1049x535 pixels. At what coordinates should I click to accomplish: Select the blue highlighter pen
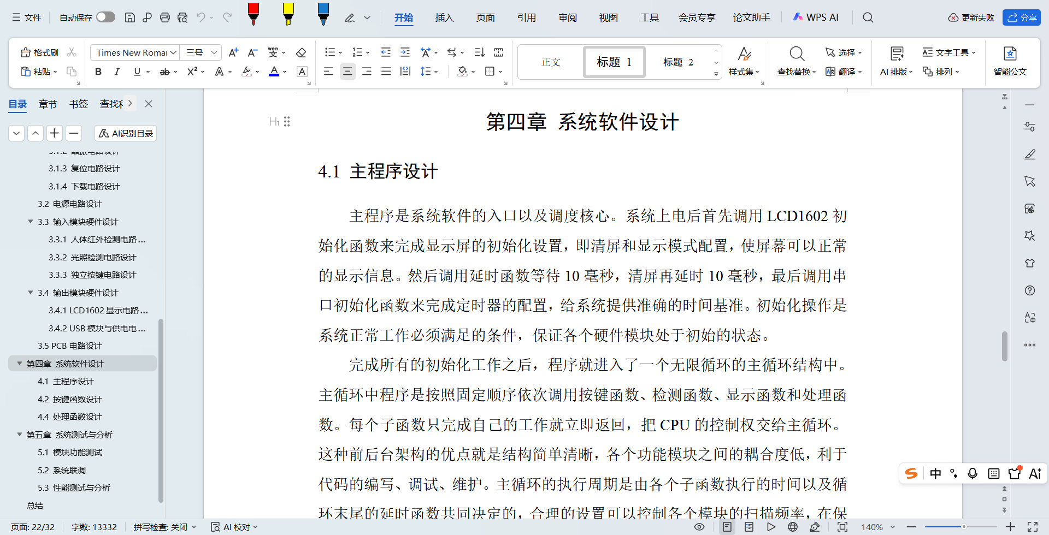(323, 15)
